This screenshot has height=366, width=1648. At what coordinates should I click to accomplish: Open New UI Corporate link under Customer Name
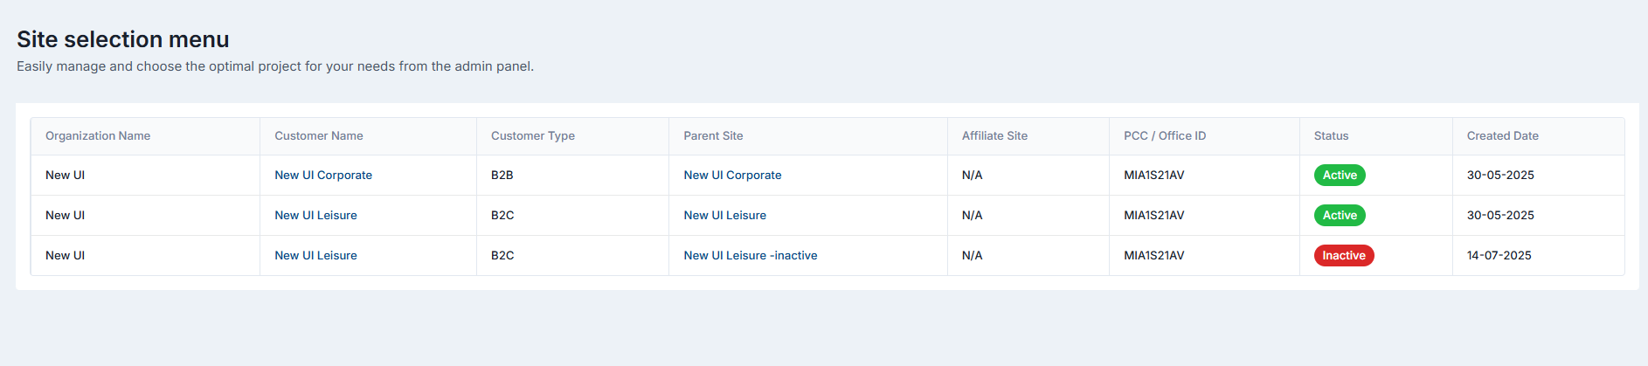[x=323, y=176]
